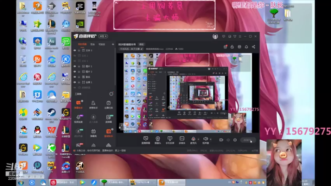Image resolution: width=331 pixels, height=186 pixels.
Task: Select the 图片 2 layer row
Action: 94,72
